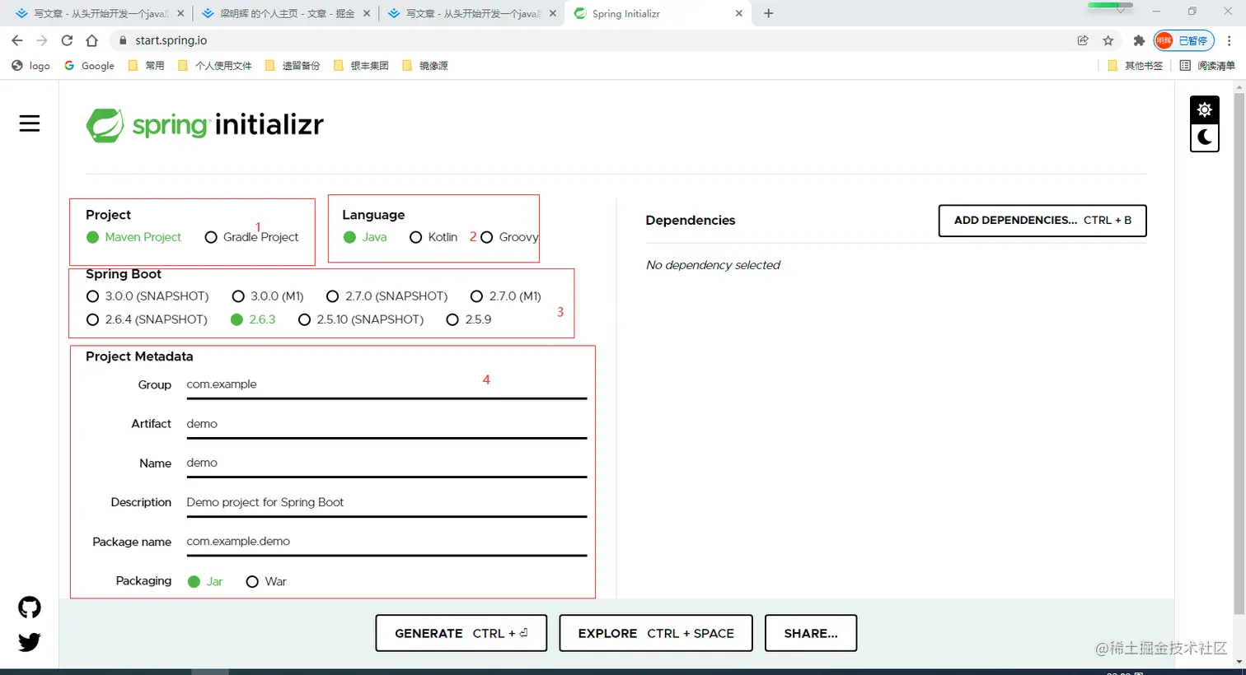Open a new browser tab

(x=768, y=13)
